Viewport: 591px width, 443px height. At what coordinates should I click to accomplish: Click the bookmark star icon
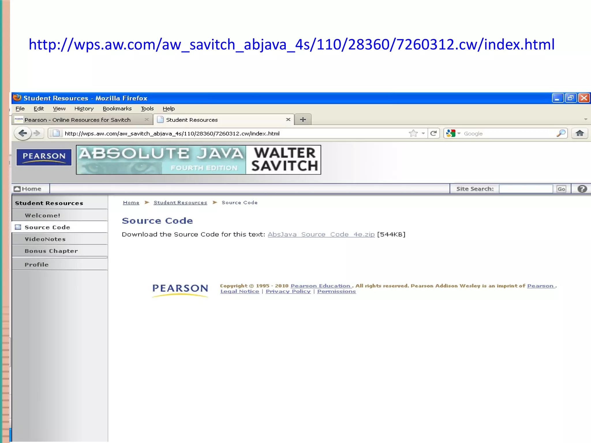413,133
